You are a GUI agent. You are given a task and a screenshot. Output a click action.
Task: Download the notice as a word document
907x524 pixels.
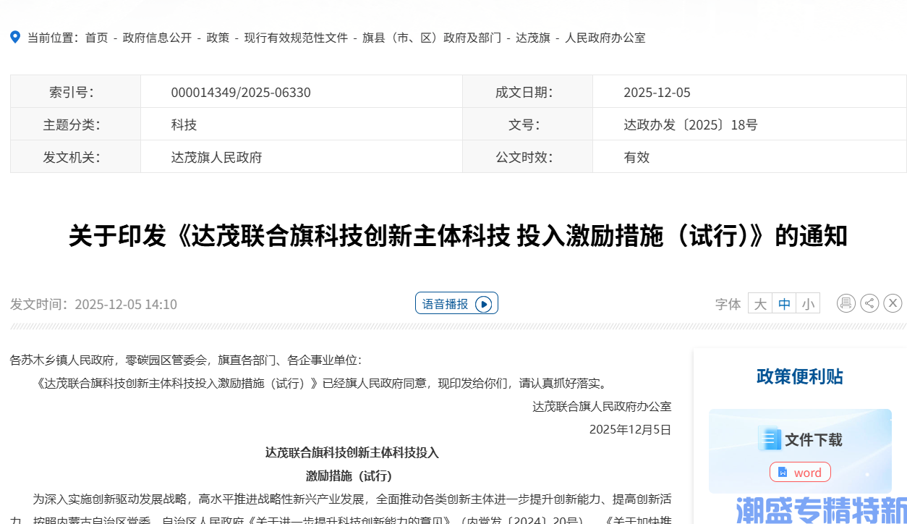tap(800, 472)
